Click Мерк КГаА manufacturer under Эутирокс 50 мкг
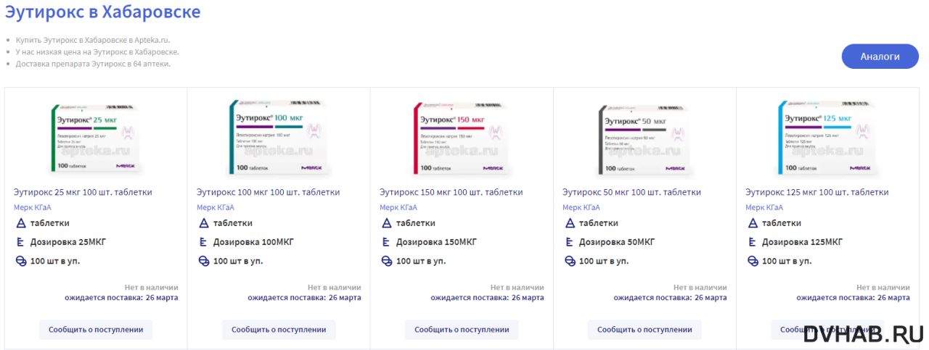Viewport: 929px width, 350px height. click(581, 207)
